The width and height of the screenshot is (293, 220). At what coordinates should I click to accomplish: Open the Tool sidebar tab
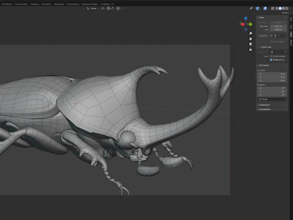[x=291, y=27]
